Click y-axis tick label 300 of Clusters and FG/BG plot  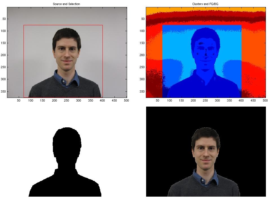tap(142, 79)
